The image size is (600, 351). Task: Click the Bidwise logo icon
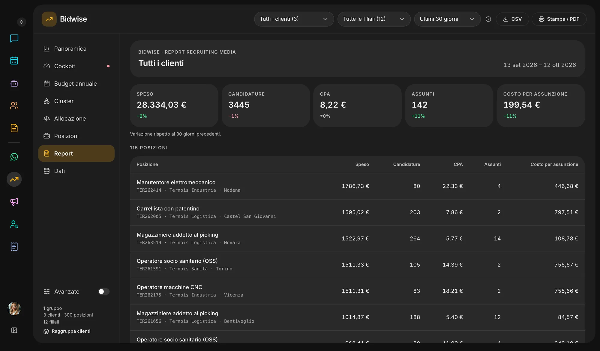[x=49, y=19]
